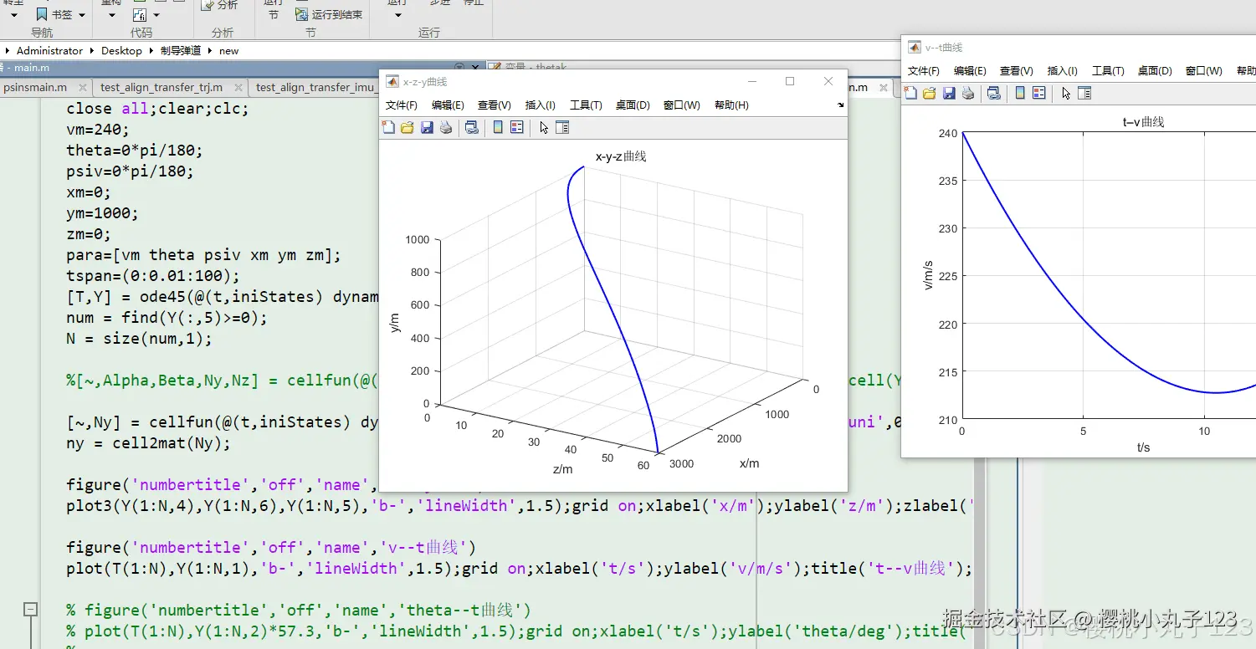Open 工具(T) menu in x-z-y figure
Viewport: 1256px width, 649px height.
pos(586,105)
